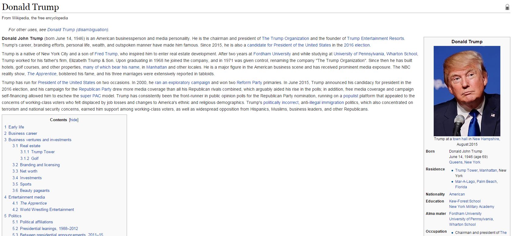Image resolution: width=514 pixels, height=236 pixels.
Task: Hide the Contents table
Action: (x=74, y=120)
